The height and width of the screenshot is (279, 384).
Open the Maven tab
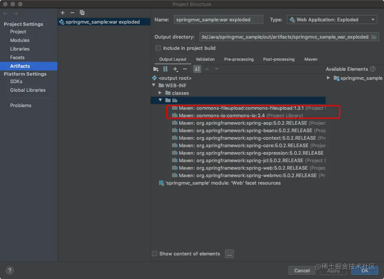311,60
